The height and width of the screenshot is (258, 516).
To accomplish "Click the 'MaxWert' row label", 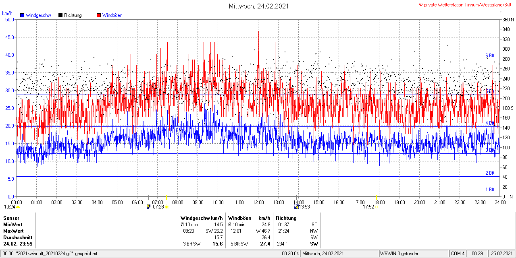I will click(13, 231).
